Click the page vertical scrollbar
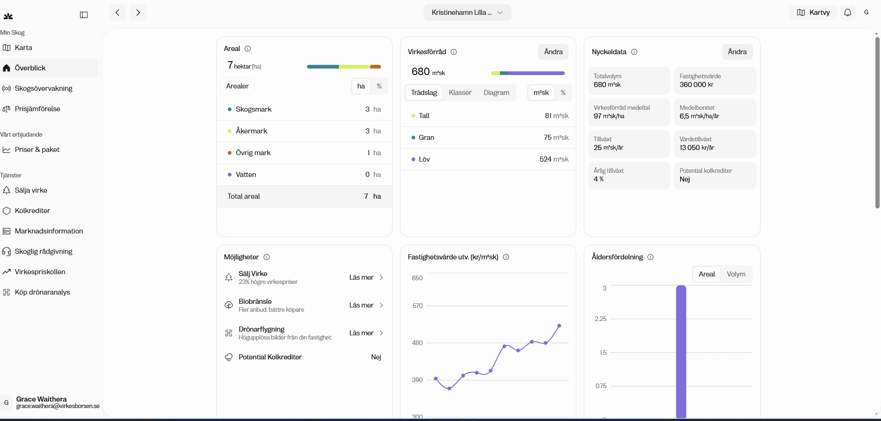Image resolution: width=881 pixels, height=421 pixels. click(877, 123)
